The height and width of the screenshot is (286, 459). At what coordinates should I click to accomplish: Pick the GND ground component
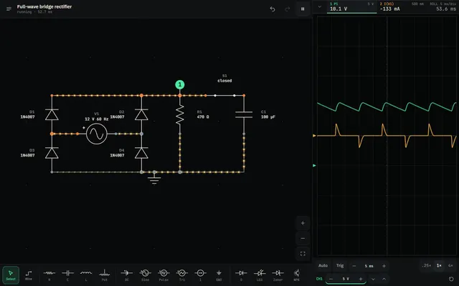pos(219,275)
